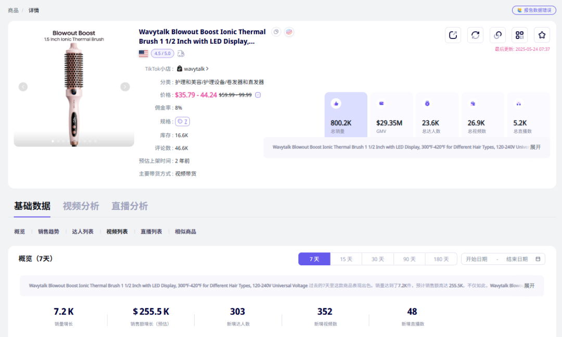Click the 佣金率 8% value

click(x=178, y=107)
